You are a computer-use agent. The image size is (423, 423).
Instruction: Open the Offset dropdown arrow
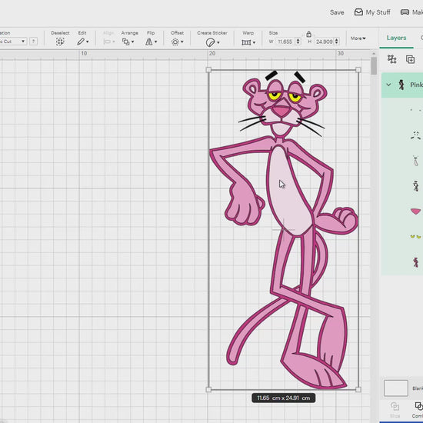(182, 42)
